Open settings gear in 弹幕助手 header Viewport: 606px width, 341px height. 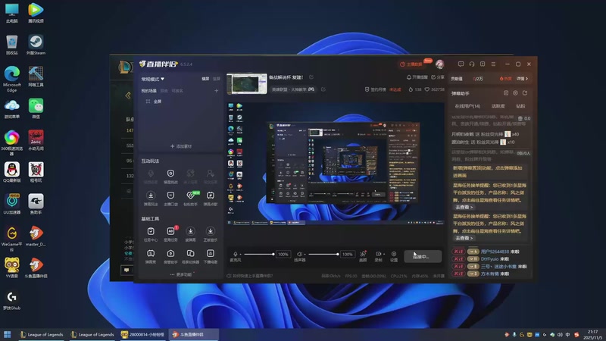[515, 92]
